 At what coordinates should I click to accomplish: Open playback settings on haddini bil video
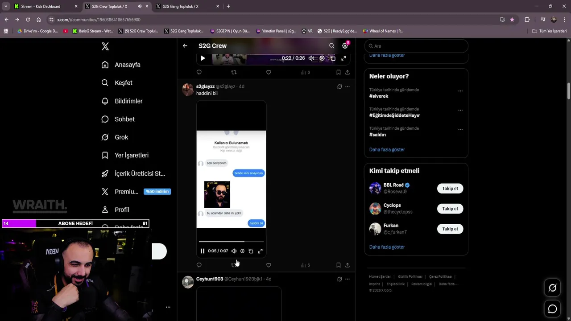coord(242,251)
